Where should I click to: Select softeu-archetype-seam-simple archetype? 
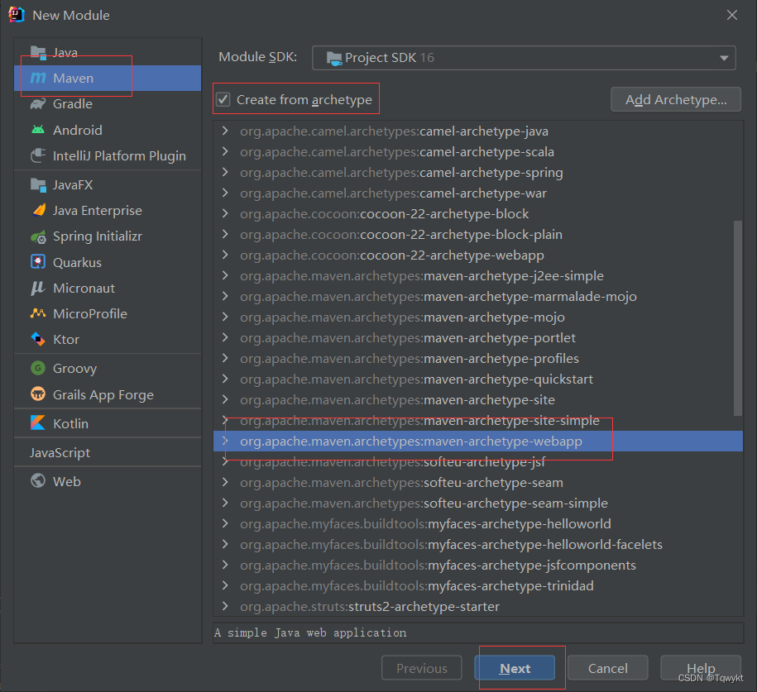[x=478, y=503]
